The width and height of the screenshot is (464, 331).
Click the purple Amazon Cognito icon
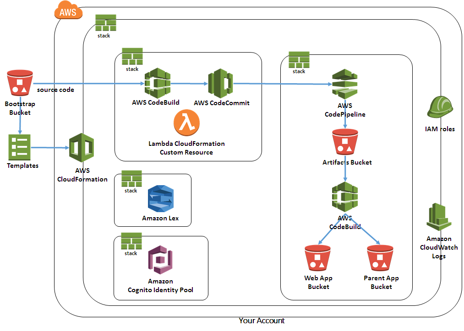click(x=160, y=260)
